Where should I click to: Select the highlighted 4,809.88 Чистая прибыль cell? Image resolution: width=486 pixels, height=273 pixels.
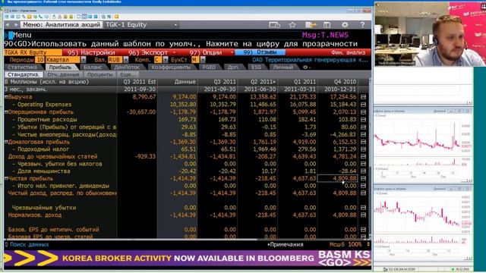tap(337, 179)
